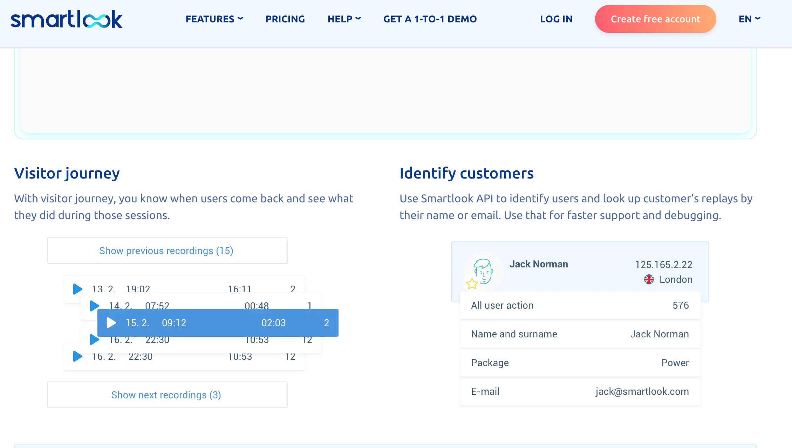Viewport: 792px width, 448px height.
Task: Click the 02:03 duration in highlighted row
Action: 273,323
